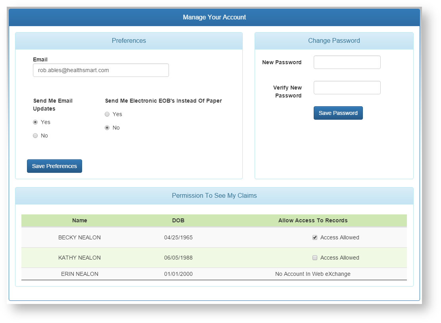The height and width of the screenshot is (323, 441).
Task: Click the Name column header
Action: tap(80, 220)
